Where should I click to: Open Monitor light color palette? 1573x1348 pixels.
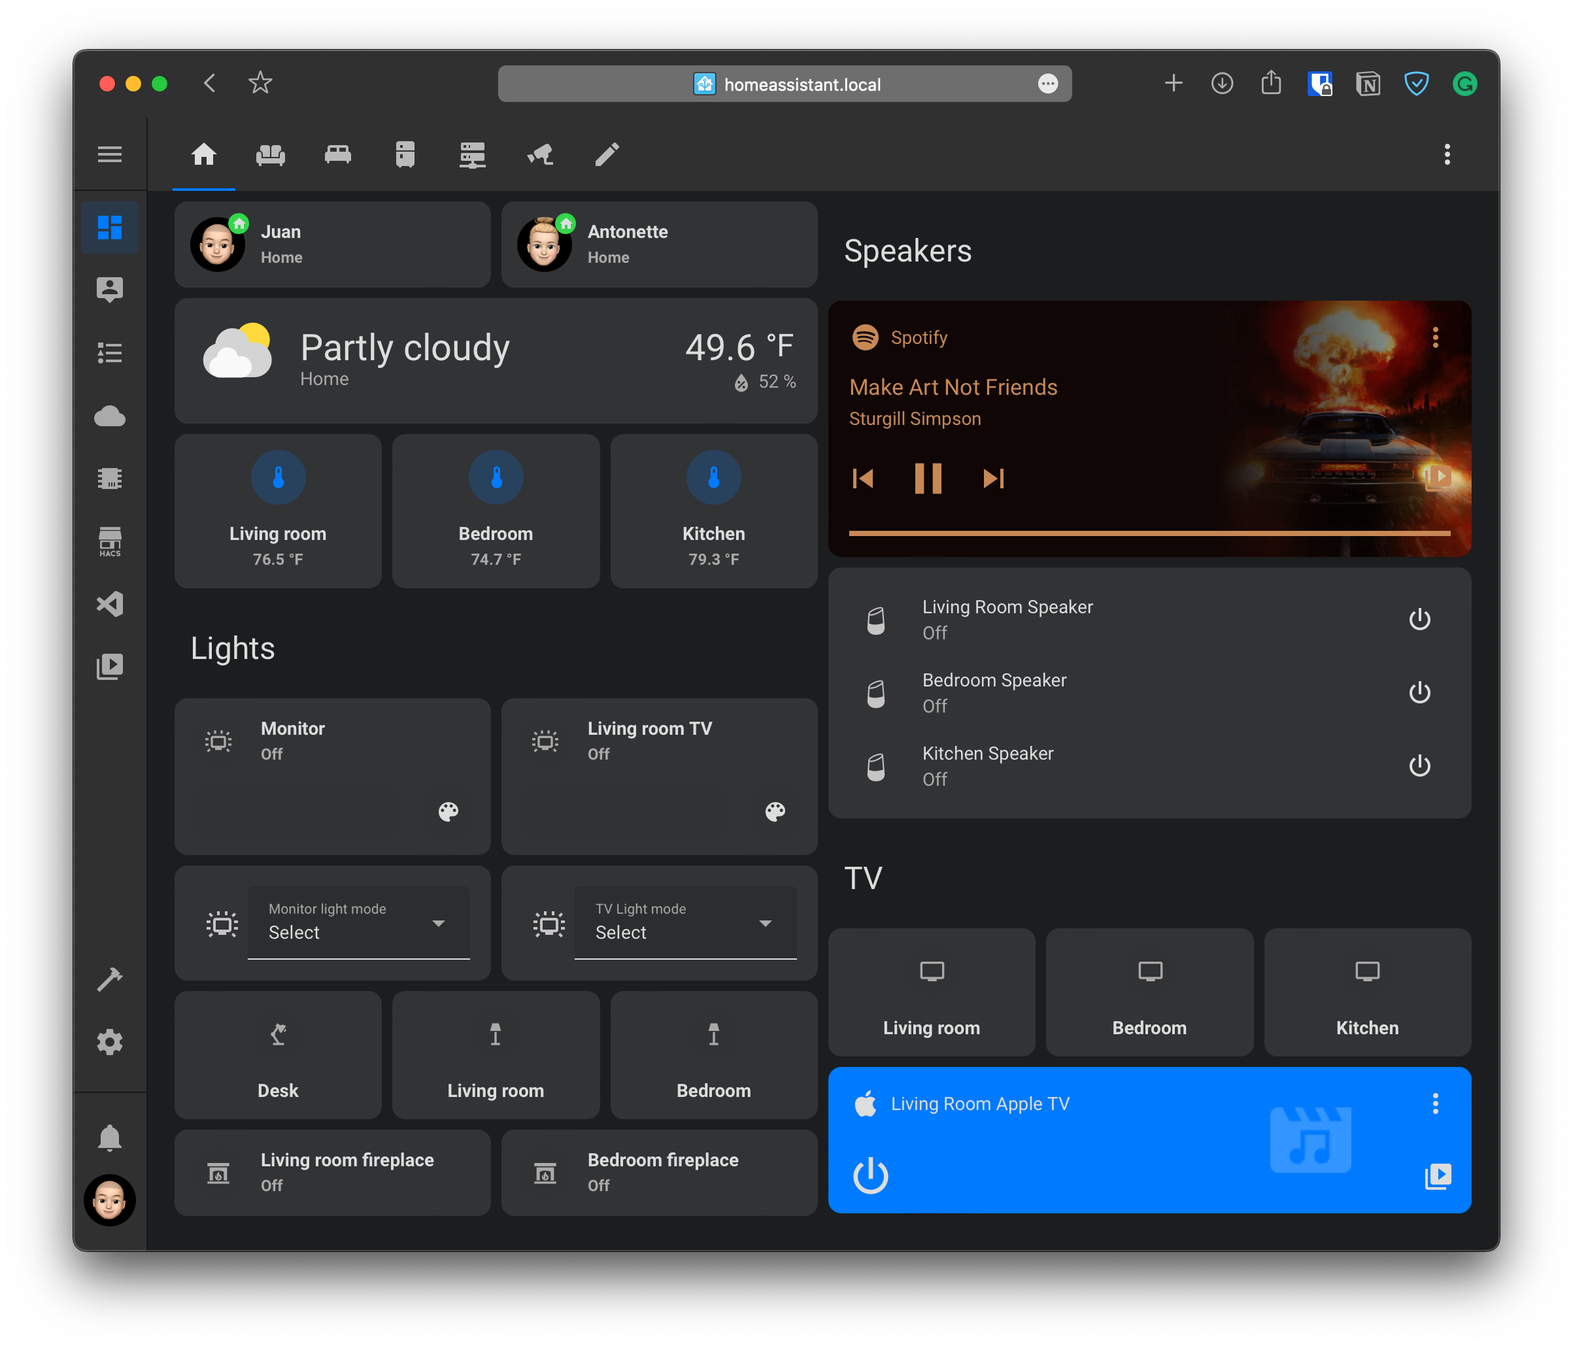[x=448, y=811]
